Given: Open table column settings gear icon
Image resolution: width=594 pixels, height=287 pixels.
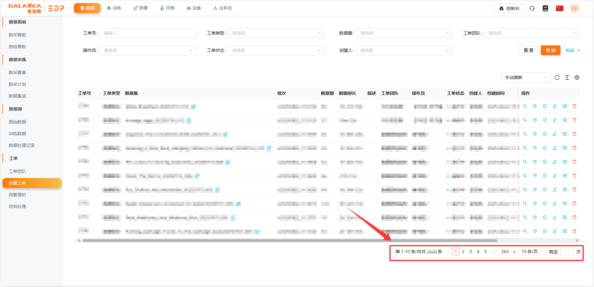Looking at the screenshot, I should 577,77.
